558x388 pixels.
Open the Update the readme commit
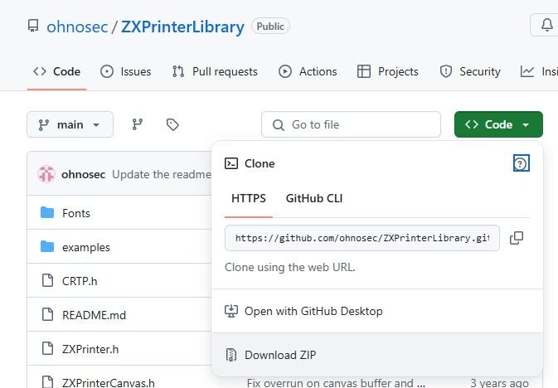[162, 174]
